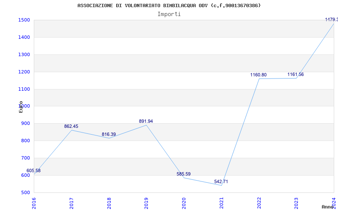
Task: Click the x-axis year 2016
Action: (x=34, y=203)
